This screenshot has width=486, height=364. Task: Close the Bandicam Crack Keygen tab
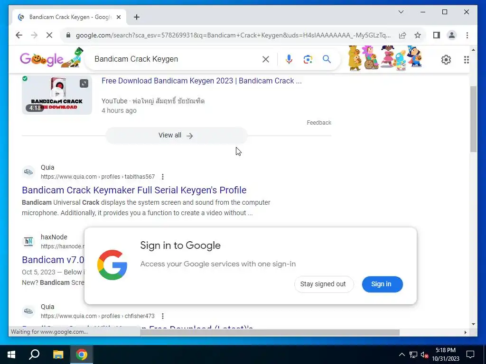118,17
